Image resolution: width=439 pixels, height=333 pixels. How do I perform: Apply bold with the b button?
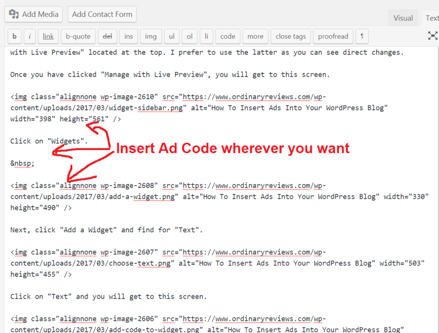(14, 36)
